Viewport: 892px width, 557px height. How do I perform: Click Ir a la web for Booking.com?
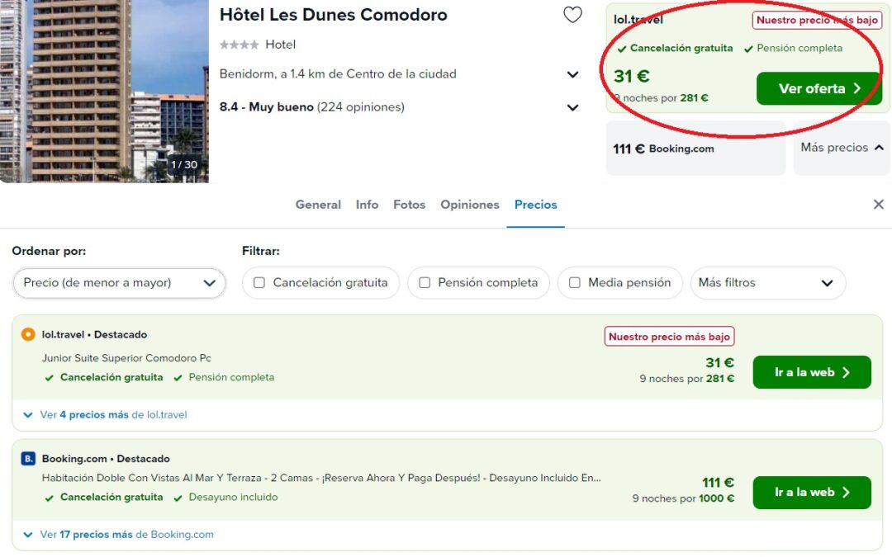(812, 492)
